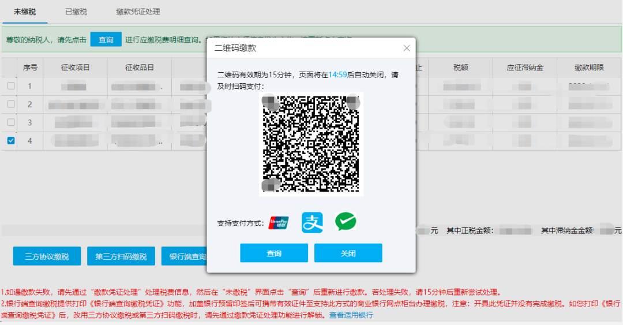Screen dimensions: 623x325
Task: Switch to the 未缴税 tab
Action: pos(25,12)
